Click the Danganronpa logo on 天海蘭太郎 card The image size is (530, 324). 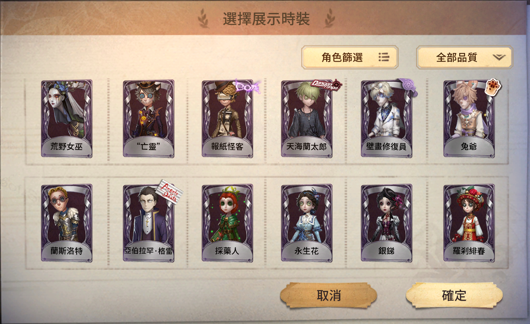326,84
